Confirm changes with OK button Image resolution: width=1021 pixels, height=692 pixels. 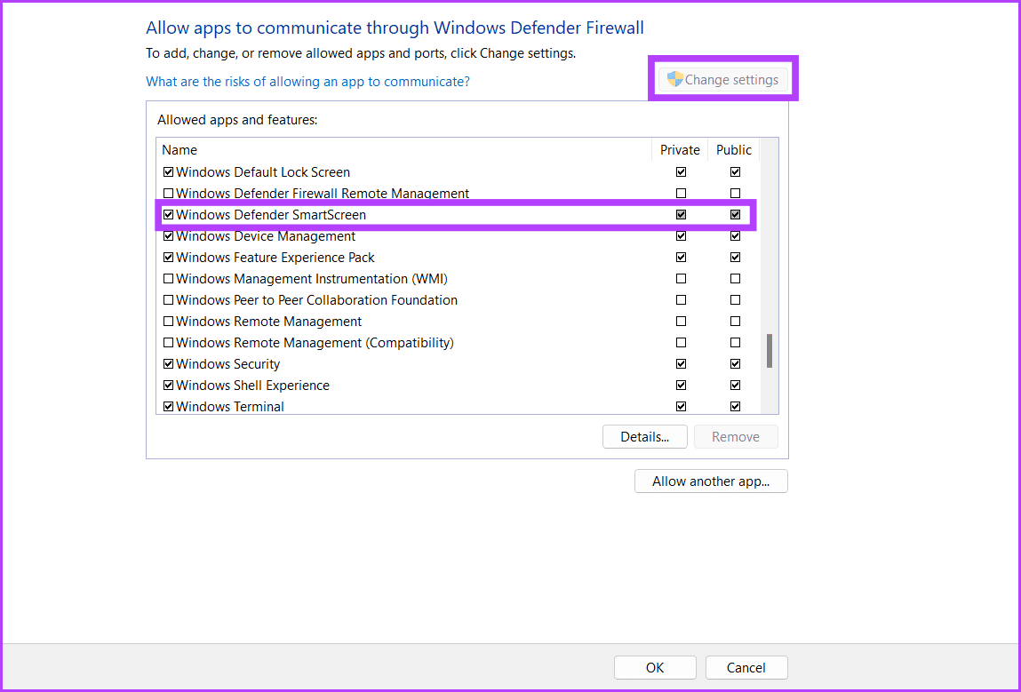[655, 668]
